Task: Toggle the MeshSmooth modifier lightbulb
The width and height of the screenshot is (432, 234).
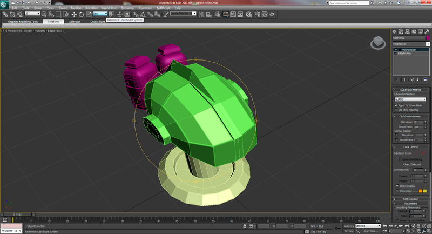Action: pos(396,50)
